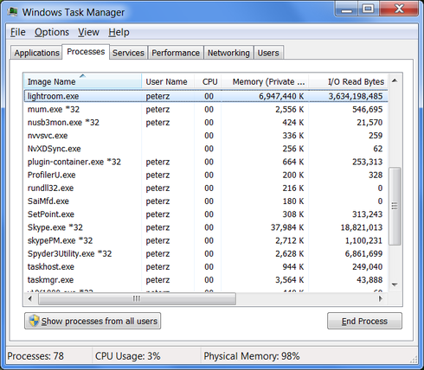Select the rundll32.exe process
Screen dimensions: 424x370
(x=206, y=188)
